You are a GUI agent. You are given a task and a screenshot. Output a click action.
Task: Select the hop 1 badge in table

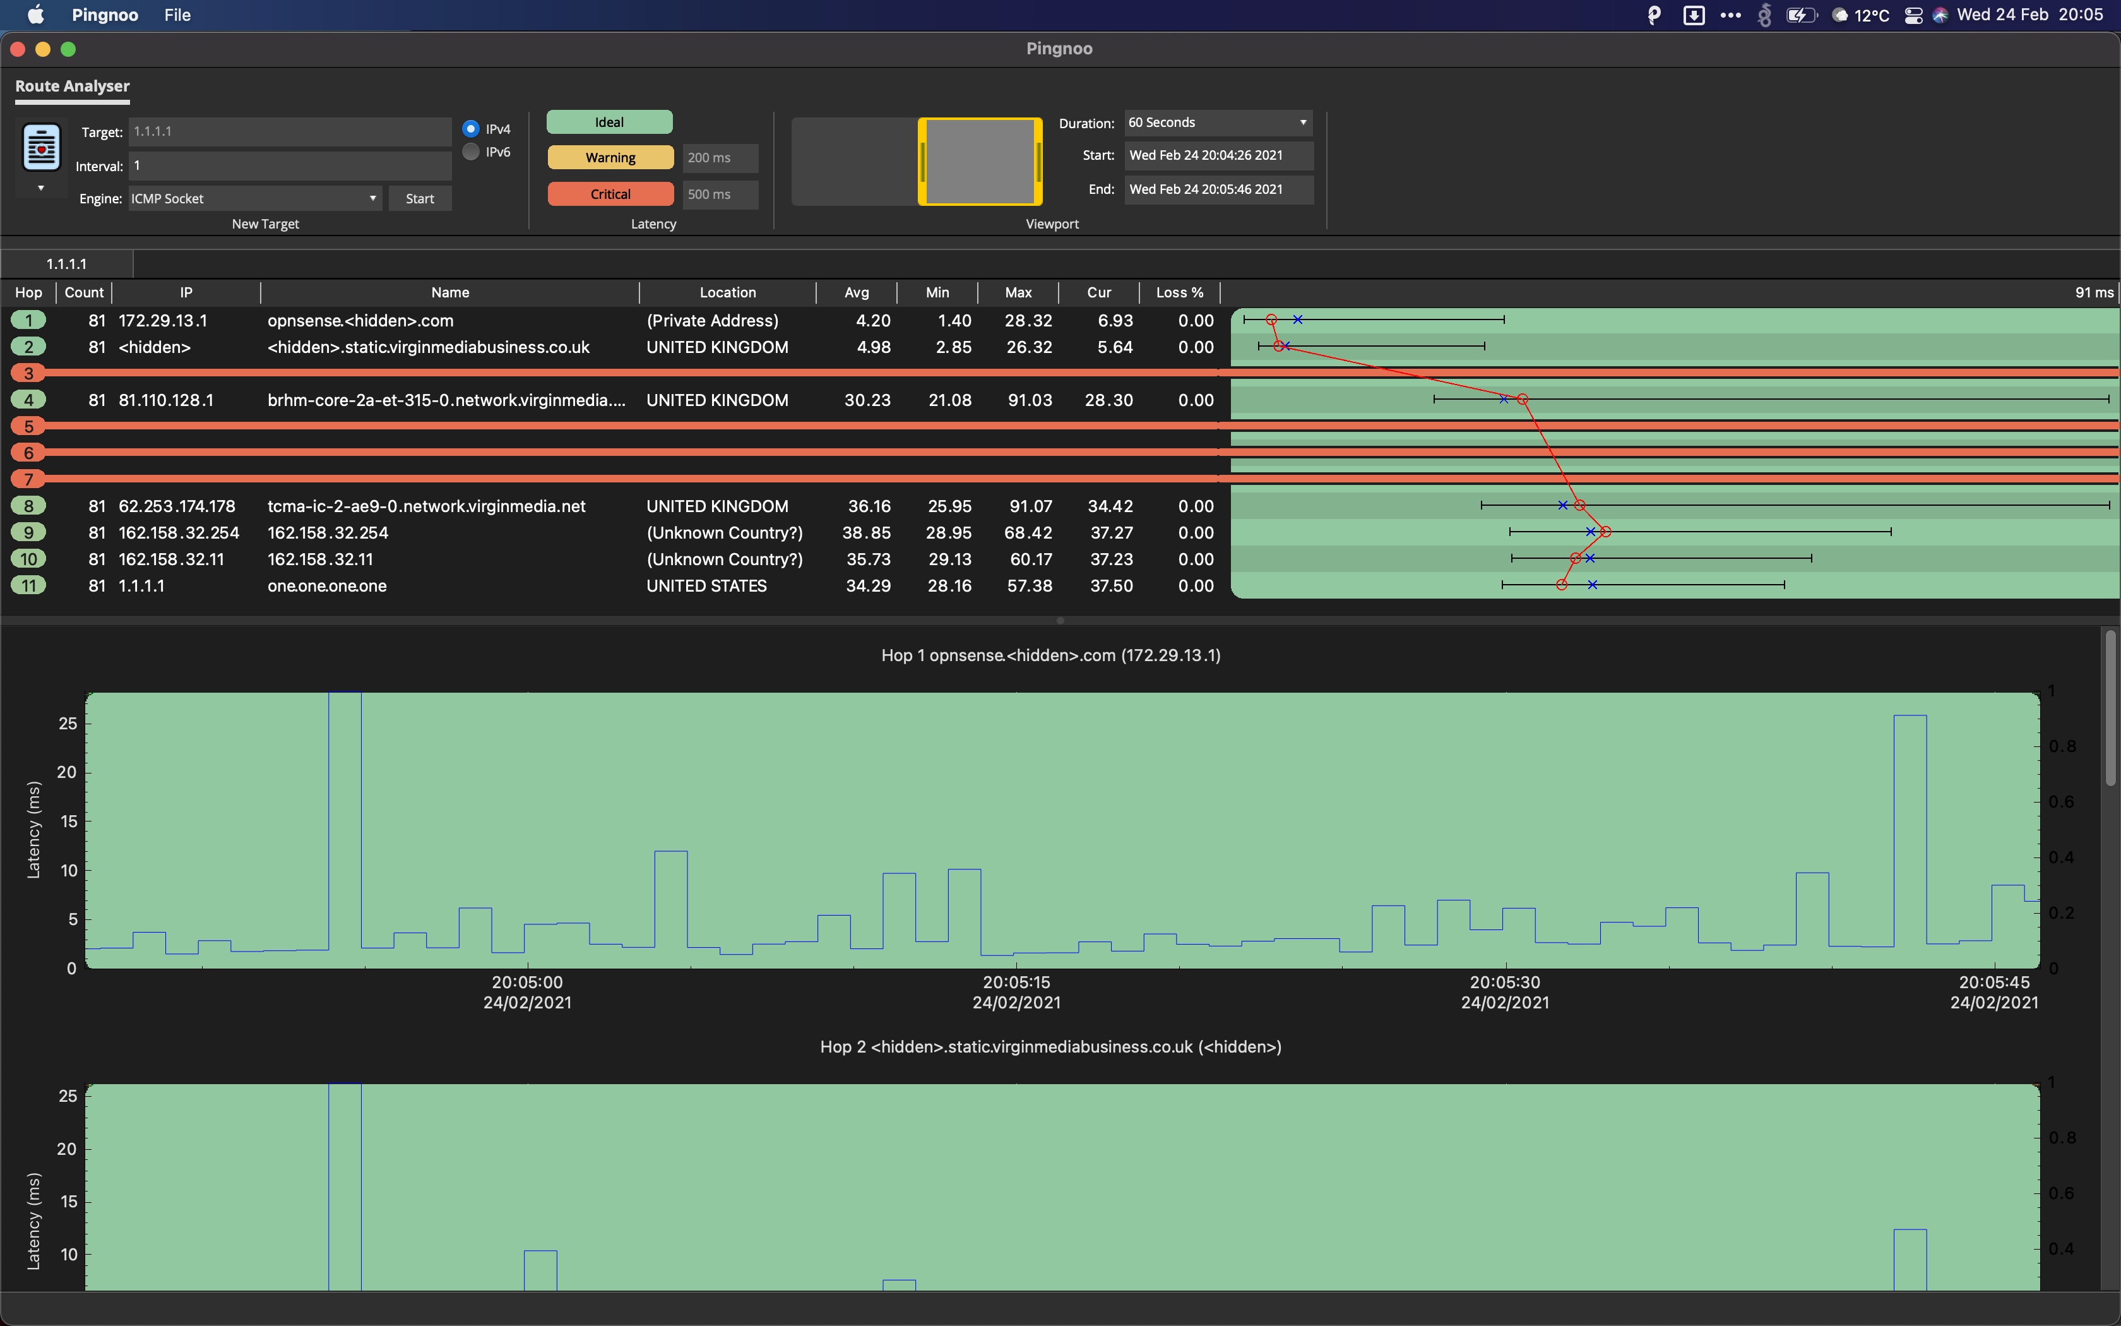[x=29, y=320]
